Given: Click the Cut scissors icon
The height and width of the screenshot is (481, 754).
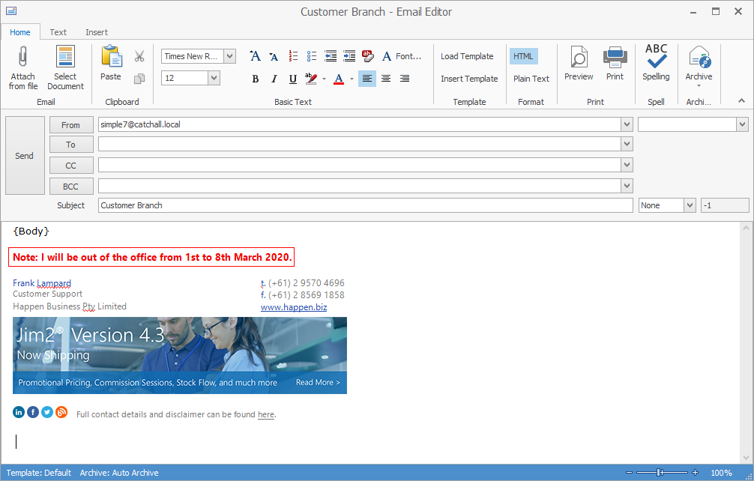Looking at the screenshot, I should [x=139, y=55].
